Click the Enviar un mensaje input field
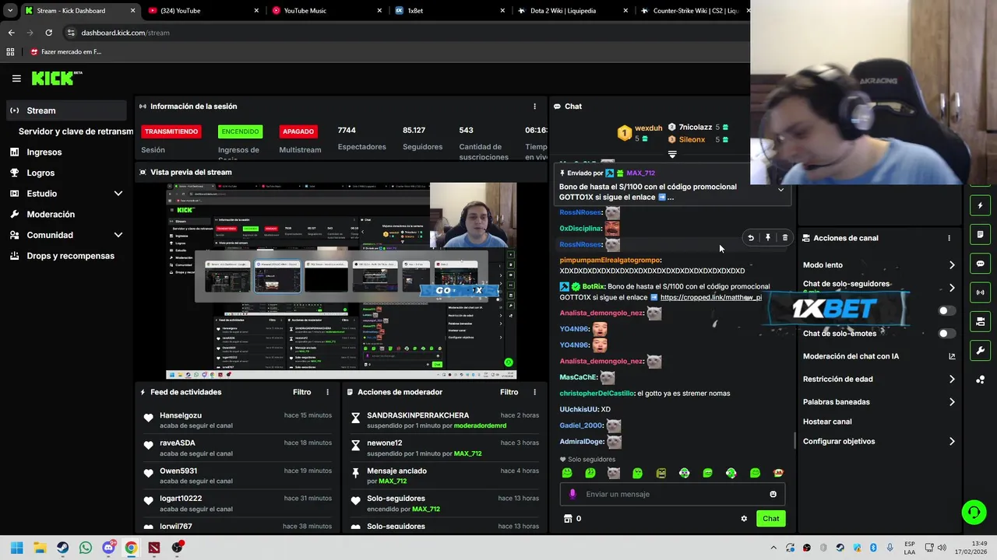Screen dimensions: 997x560 pos(673,494)
